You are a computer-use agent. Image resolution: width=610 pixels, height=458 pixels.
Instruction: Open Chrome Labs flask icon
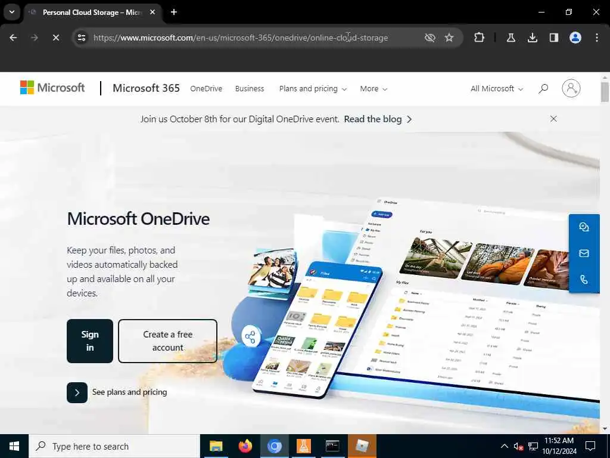pyautogui.click(x=511, y=38)
